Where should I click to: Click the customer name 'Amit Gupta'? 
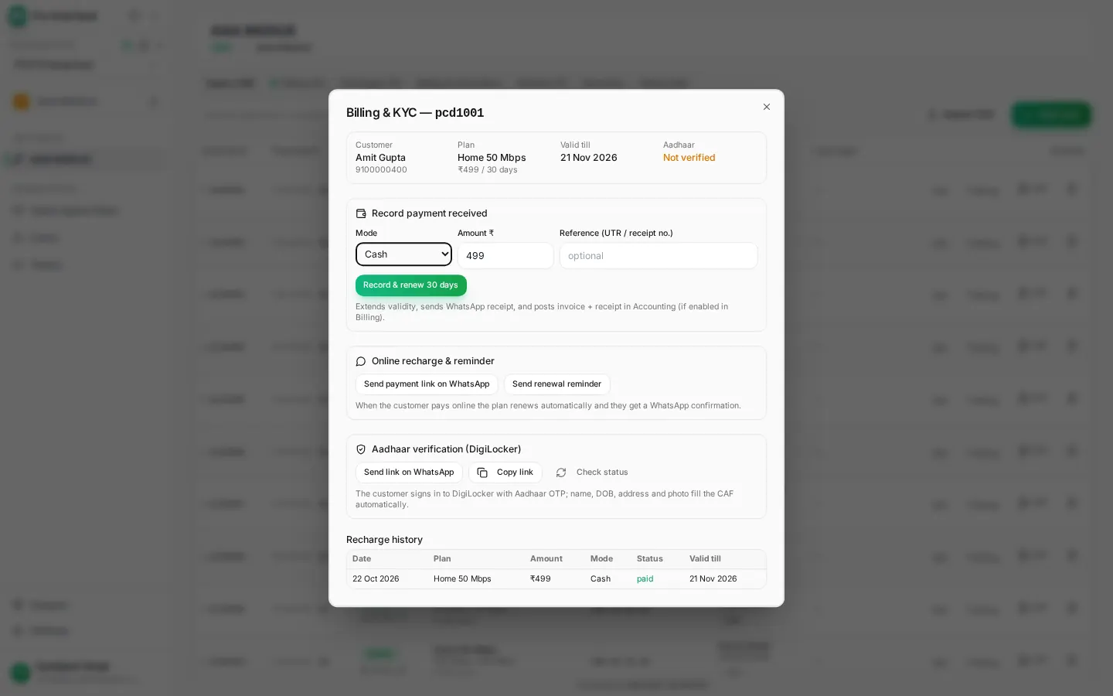[380, 158]
